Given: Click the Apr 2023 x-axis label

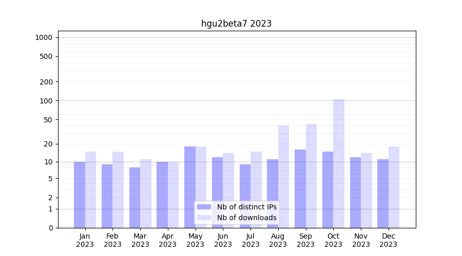Looking at the screenshot, I should tap(168, 240).
